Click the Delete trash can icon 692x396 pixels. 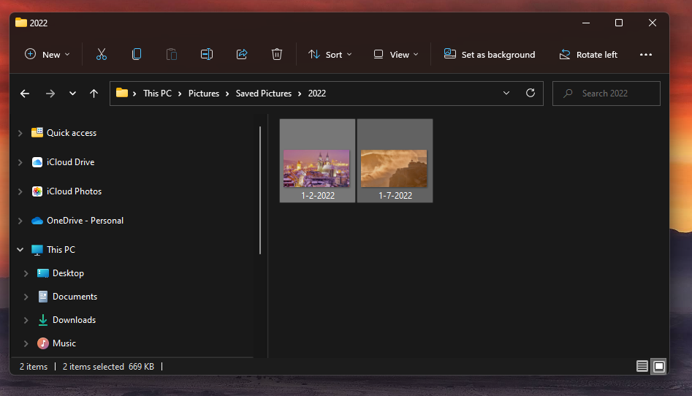point(277,54)
